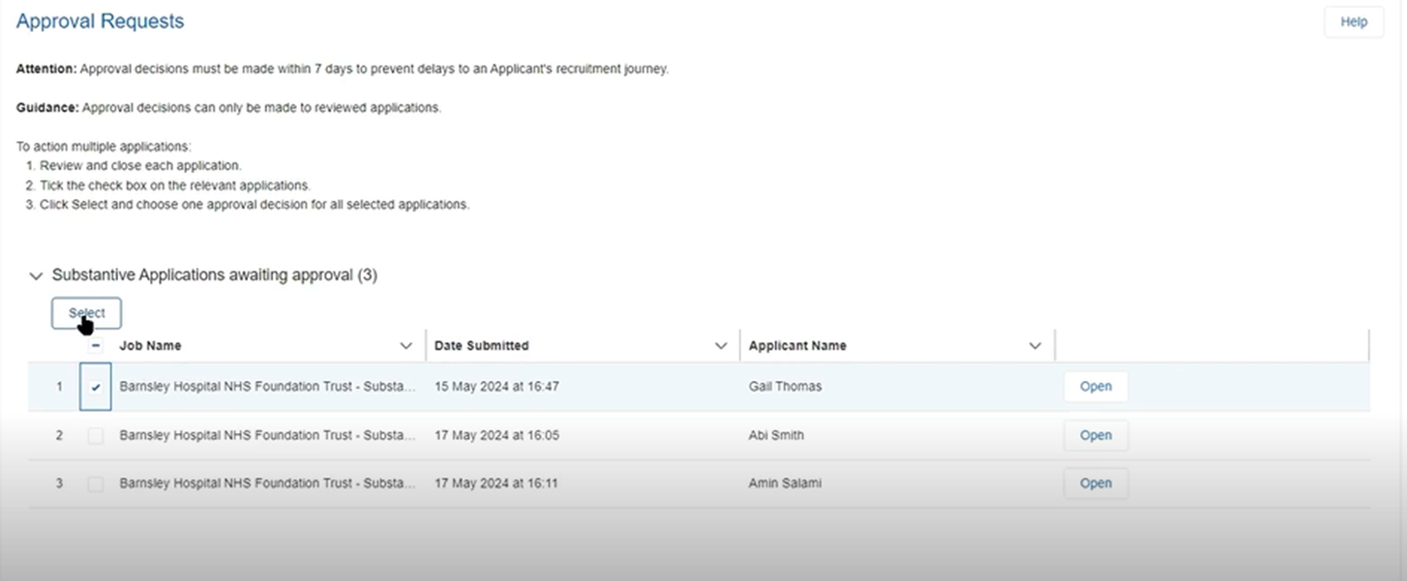Image resolution: width=1407 pixels, height=581 pixels.
Task: Tick the checkbox for Amin Salami
Action: click(95, 482)
